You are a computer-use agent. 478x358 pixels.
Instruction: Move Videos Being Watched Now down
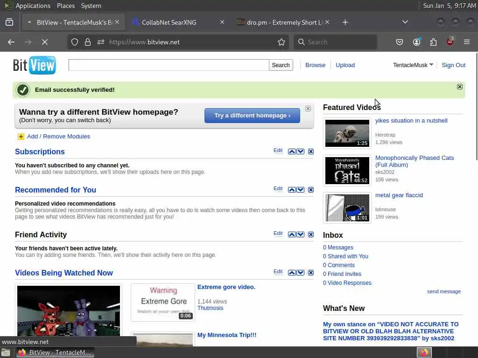pos(300,272)
